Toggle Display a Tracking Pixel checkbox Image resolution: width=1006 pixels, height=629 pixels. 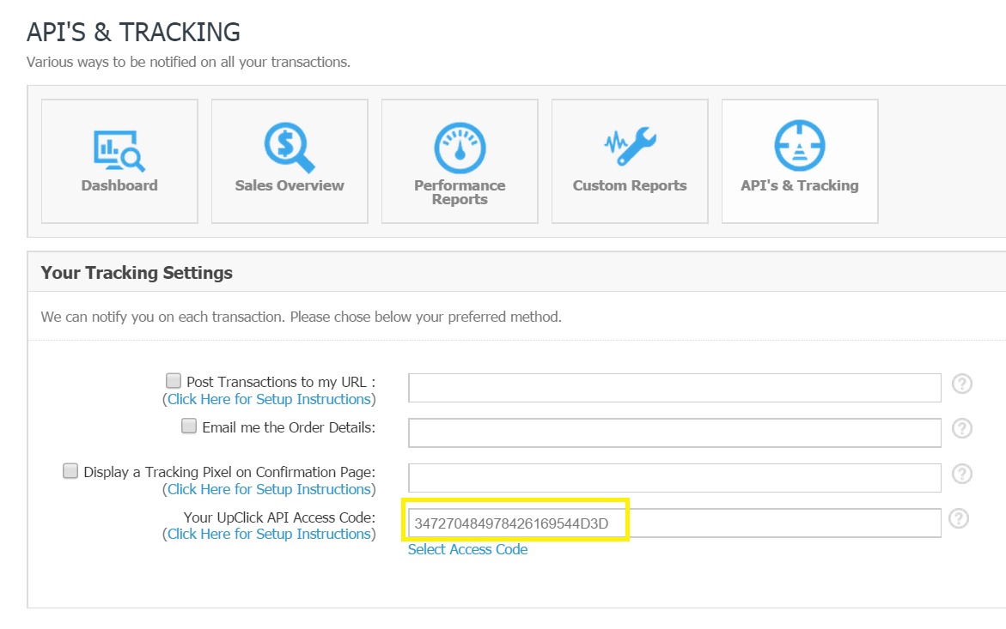[70, 471]
